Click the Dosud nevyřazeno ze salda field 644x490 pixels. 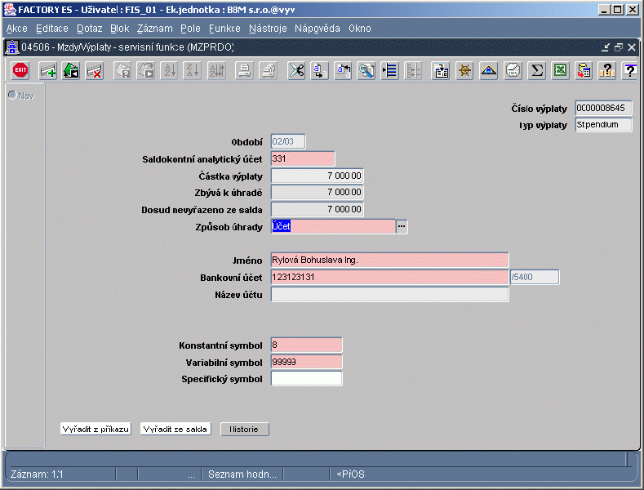[x=317, y=210]
